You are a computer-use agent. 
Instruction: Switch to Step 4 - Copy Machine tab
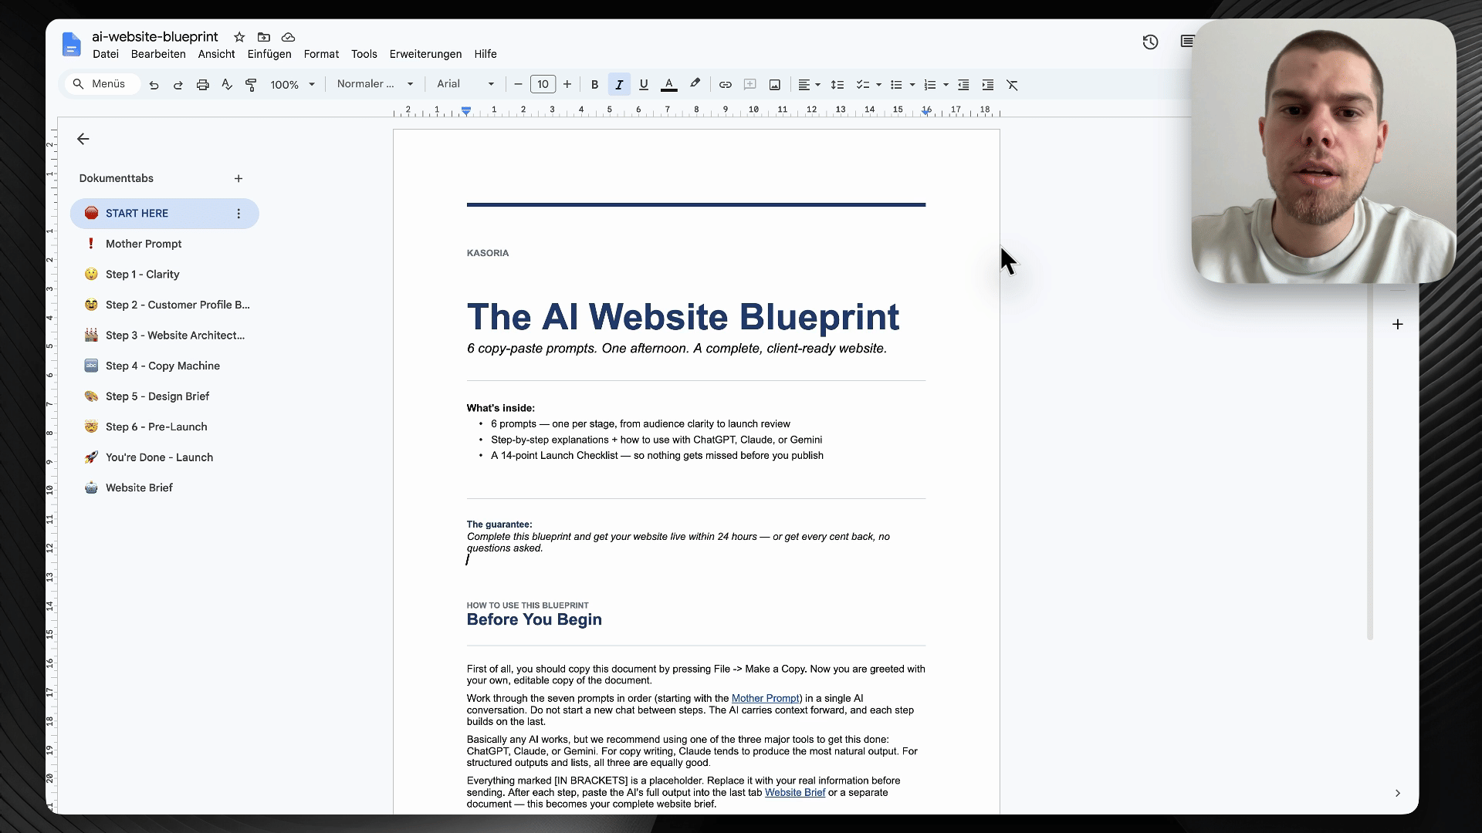[x=163, y=366]
